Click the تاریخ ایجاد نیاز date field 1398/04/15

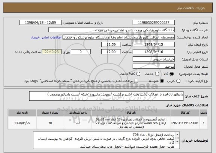154,45
